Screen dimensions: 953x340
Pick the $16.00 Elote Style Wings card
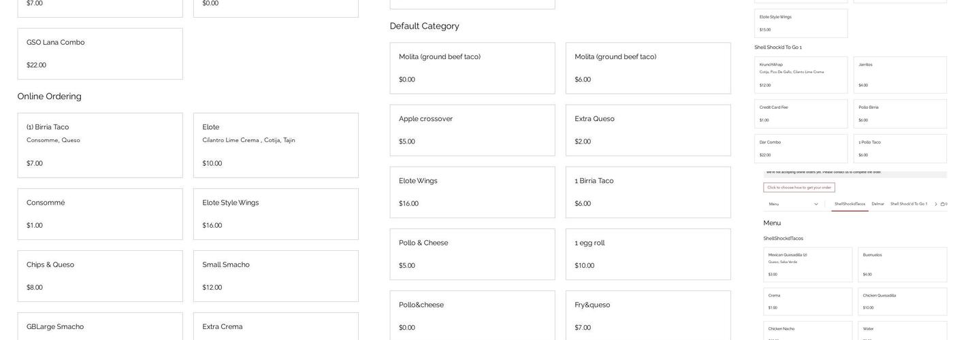coord(276,214)
